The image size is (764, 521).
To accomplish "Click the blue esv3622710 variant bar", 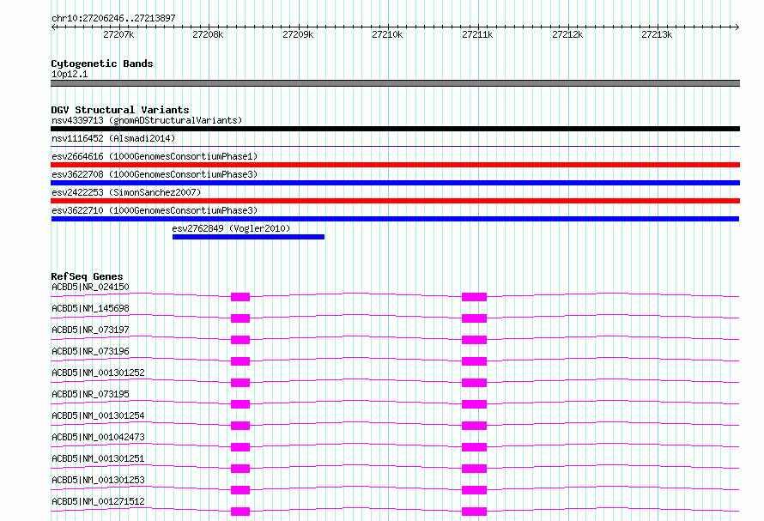I will pyautogui.click(x=395, y=219).
